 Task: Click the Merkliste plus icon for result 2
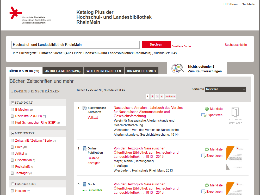[207, 149]
